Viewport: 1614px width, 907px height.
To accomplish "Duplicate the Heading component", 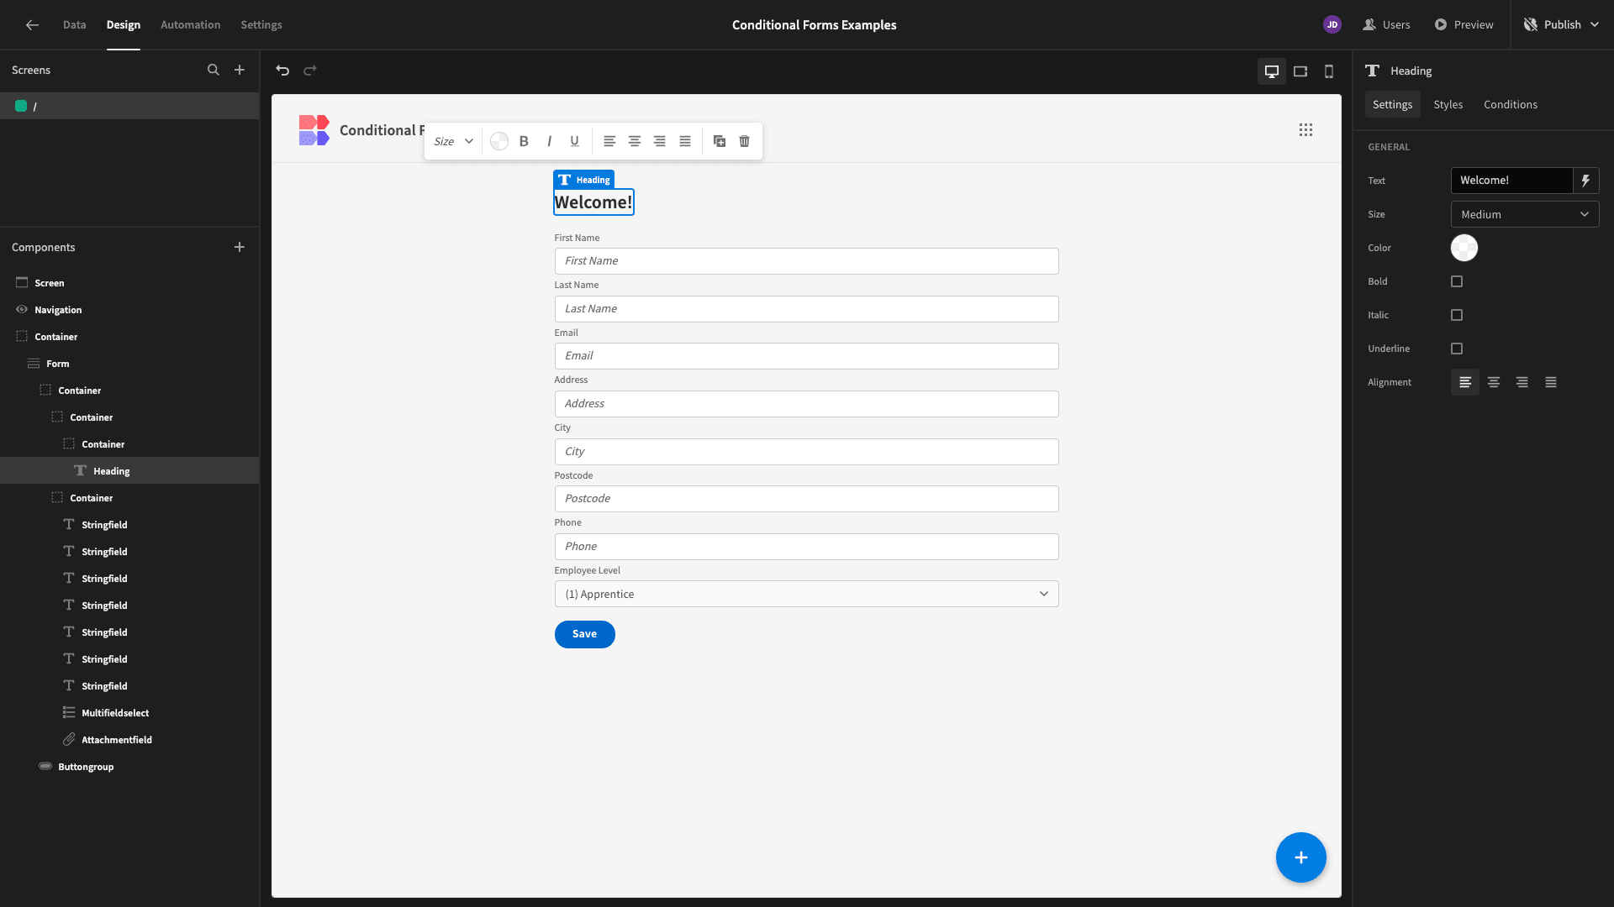I will pyautogui.click(x=720, y=141).
